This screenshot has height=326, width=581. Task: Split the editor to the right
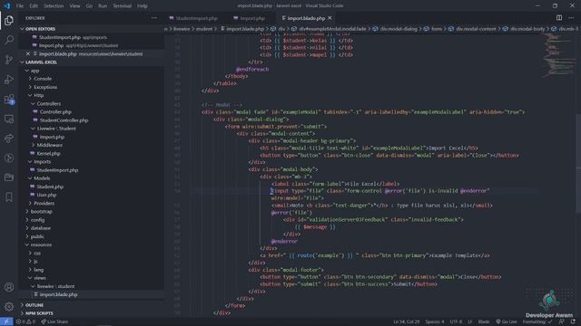[x=559, y=18]
